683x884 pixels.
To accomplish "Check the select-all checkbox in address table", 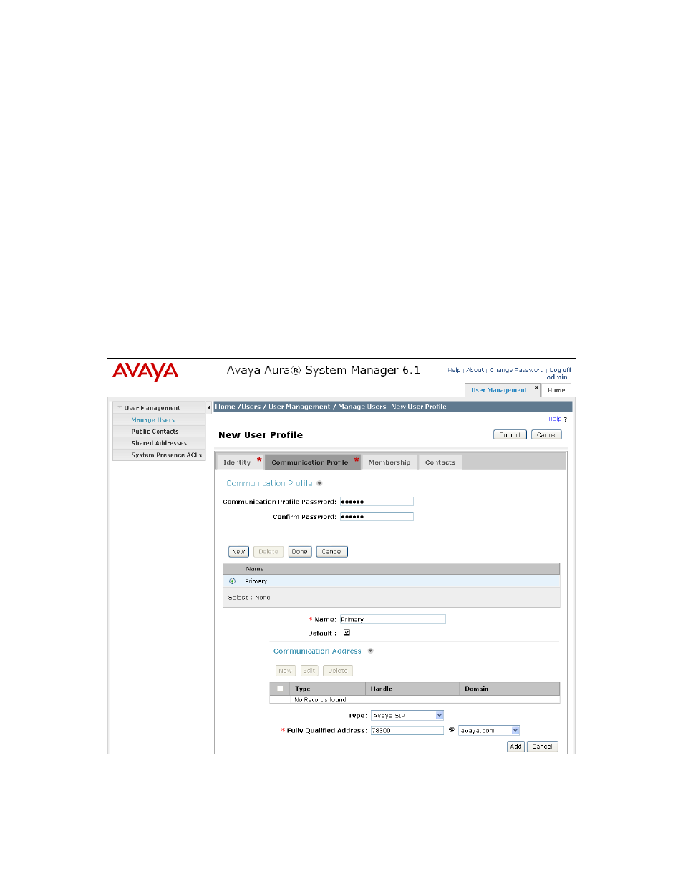I will 280,689.
